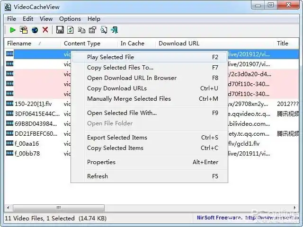Click the Copy Selected Files To toolbar icon
This screenshot has width=303, height=227.
coord(24,30)
